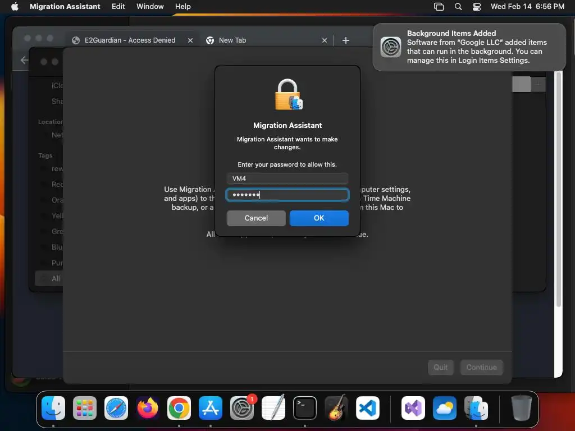Open the Migration Assistant app menu
This screenshot has height=431, width=575.
point(65,7)
